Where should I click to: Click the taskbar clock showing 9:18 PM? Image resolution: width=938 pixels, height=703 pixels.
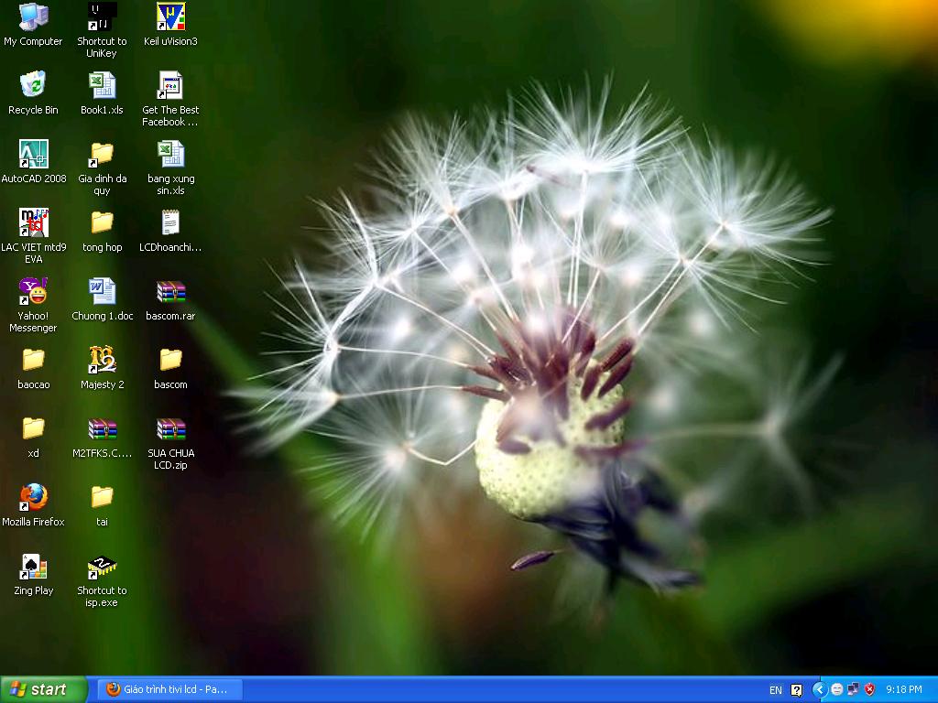coord(904,689)
